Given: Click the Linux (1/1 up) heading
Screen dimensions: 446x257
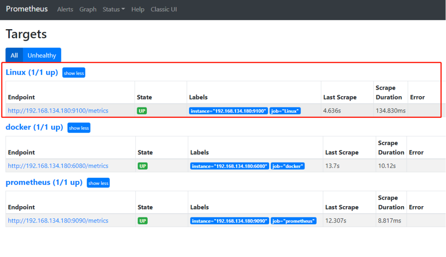Looking at the screenshot, I should [32, 73].
